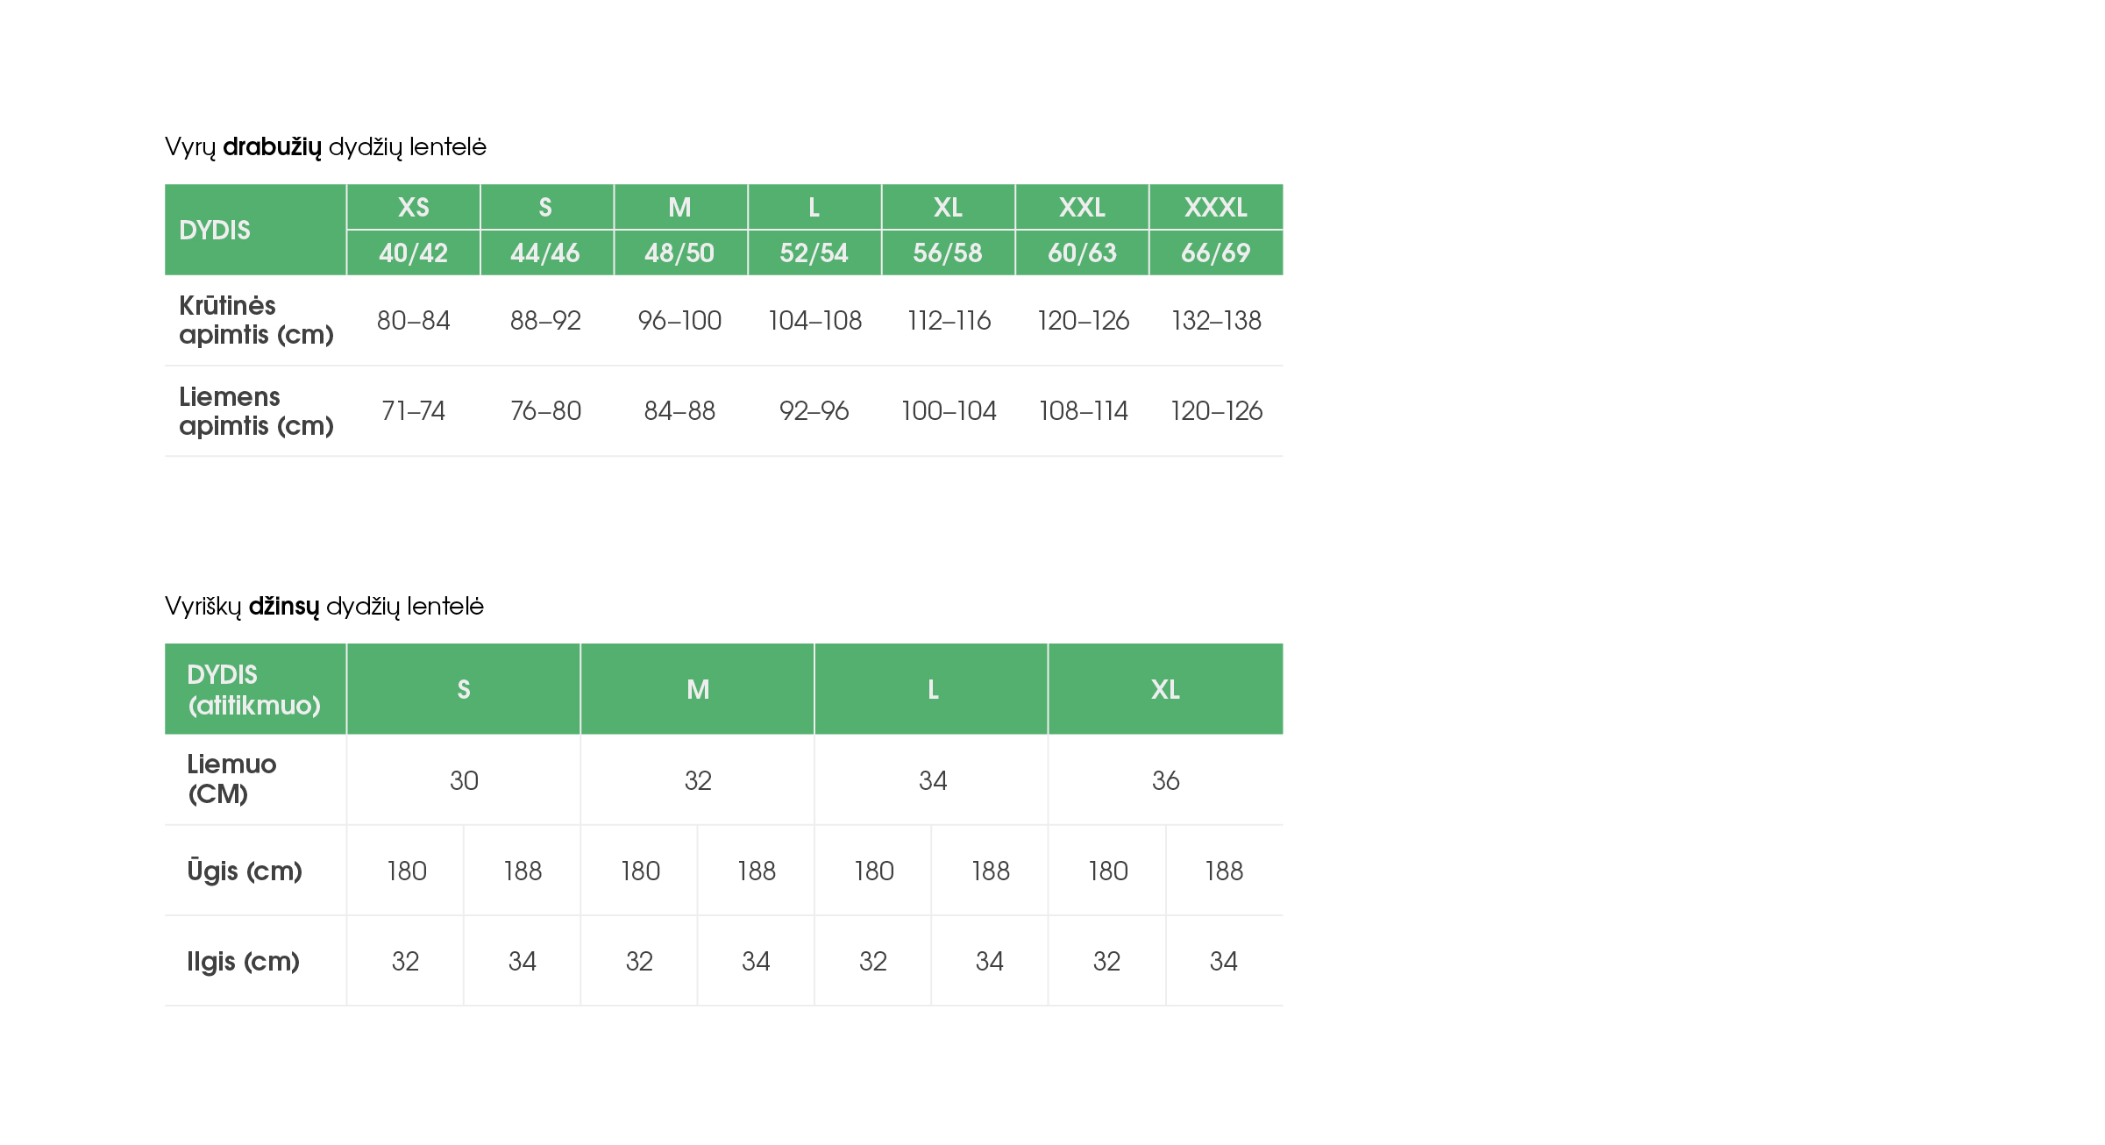The height and width of the screenshot is (1145, 2105).
Task: Select jeans size M header
Action: (698, 689)
